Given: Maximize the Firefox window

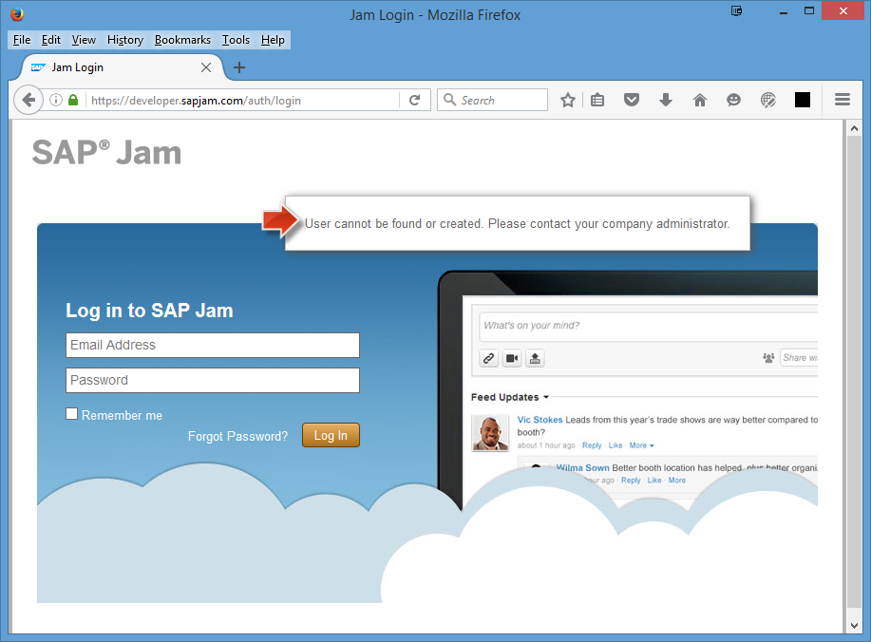Looking at the screenshot, I should [809, 11].
